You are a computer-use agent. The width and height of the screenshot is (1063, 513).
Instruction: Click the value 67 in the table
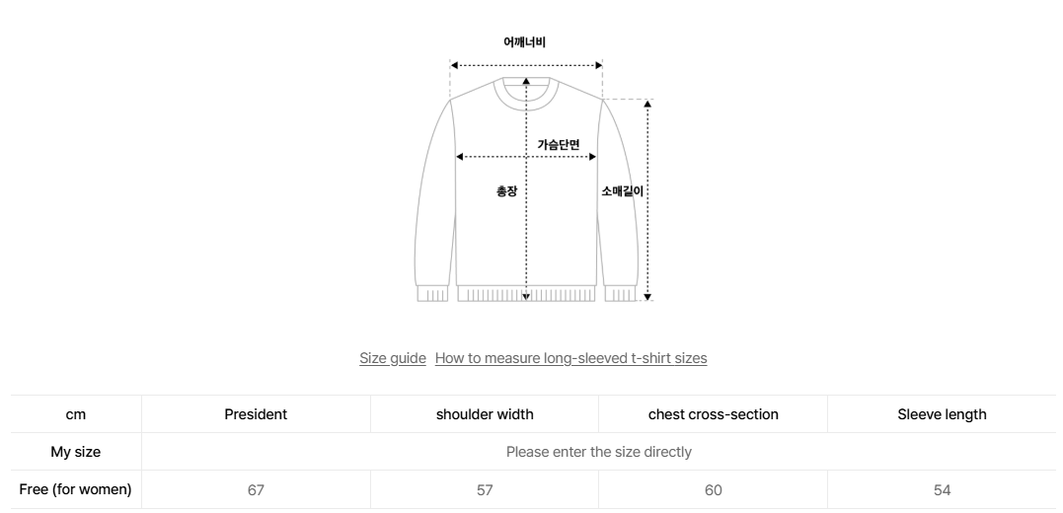(x=256, y=489)
